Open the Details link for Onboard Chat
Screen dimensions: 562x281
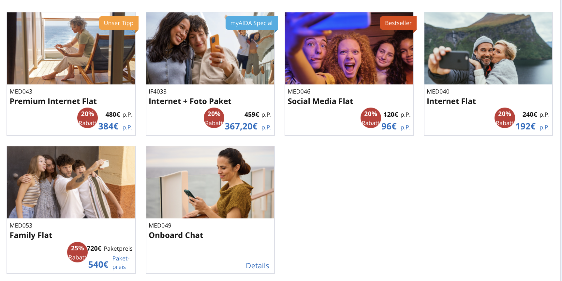(x=257, y=266)
